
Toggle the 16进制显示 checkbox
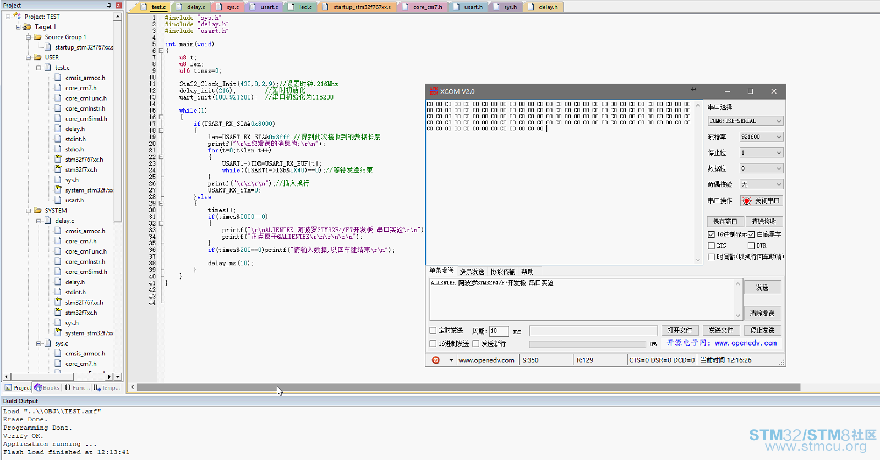(711, 234)
